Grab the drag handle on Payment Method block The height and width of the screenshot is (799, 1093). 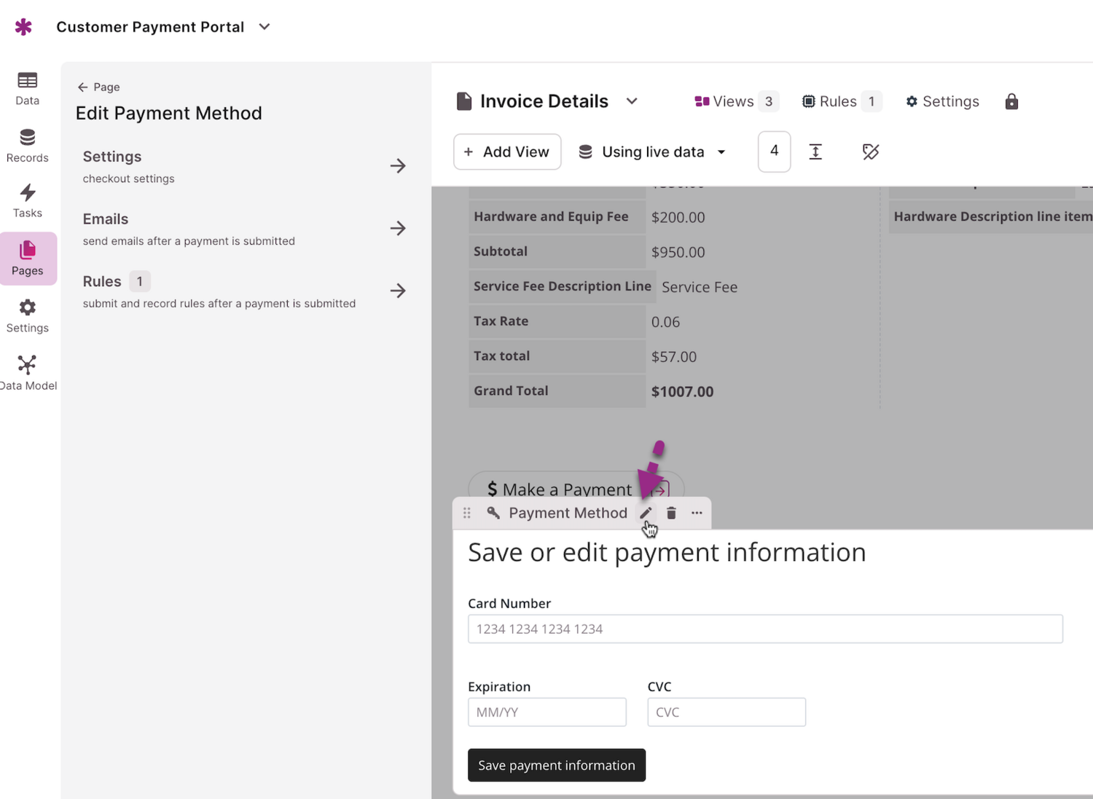(x=467, y=513)
